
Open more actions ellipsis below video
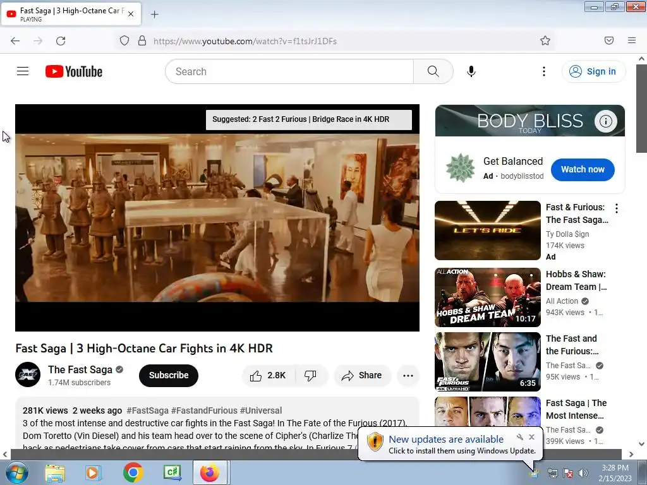[408, 375]
